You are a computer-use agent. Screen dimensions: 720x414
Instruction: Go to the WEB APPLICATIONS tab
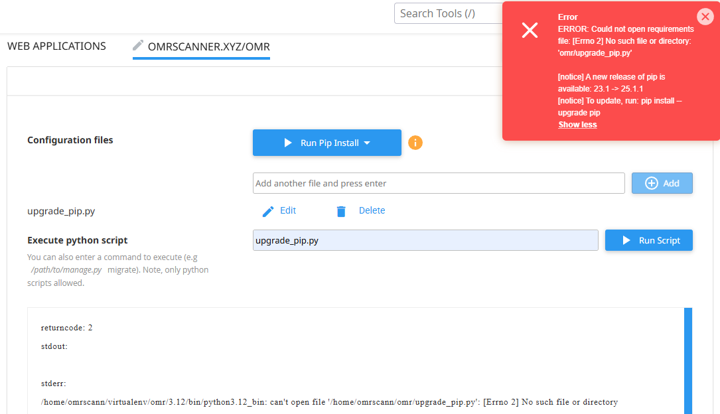[x=56, y=46]
